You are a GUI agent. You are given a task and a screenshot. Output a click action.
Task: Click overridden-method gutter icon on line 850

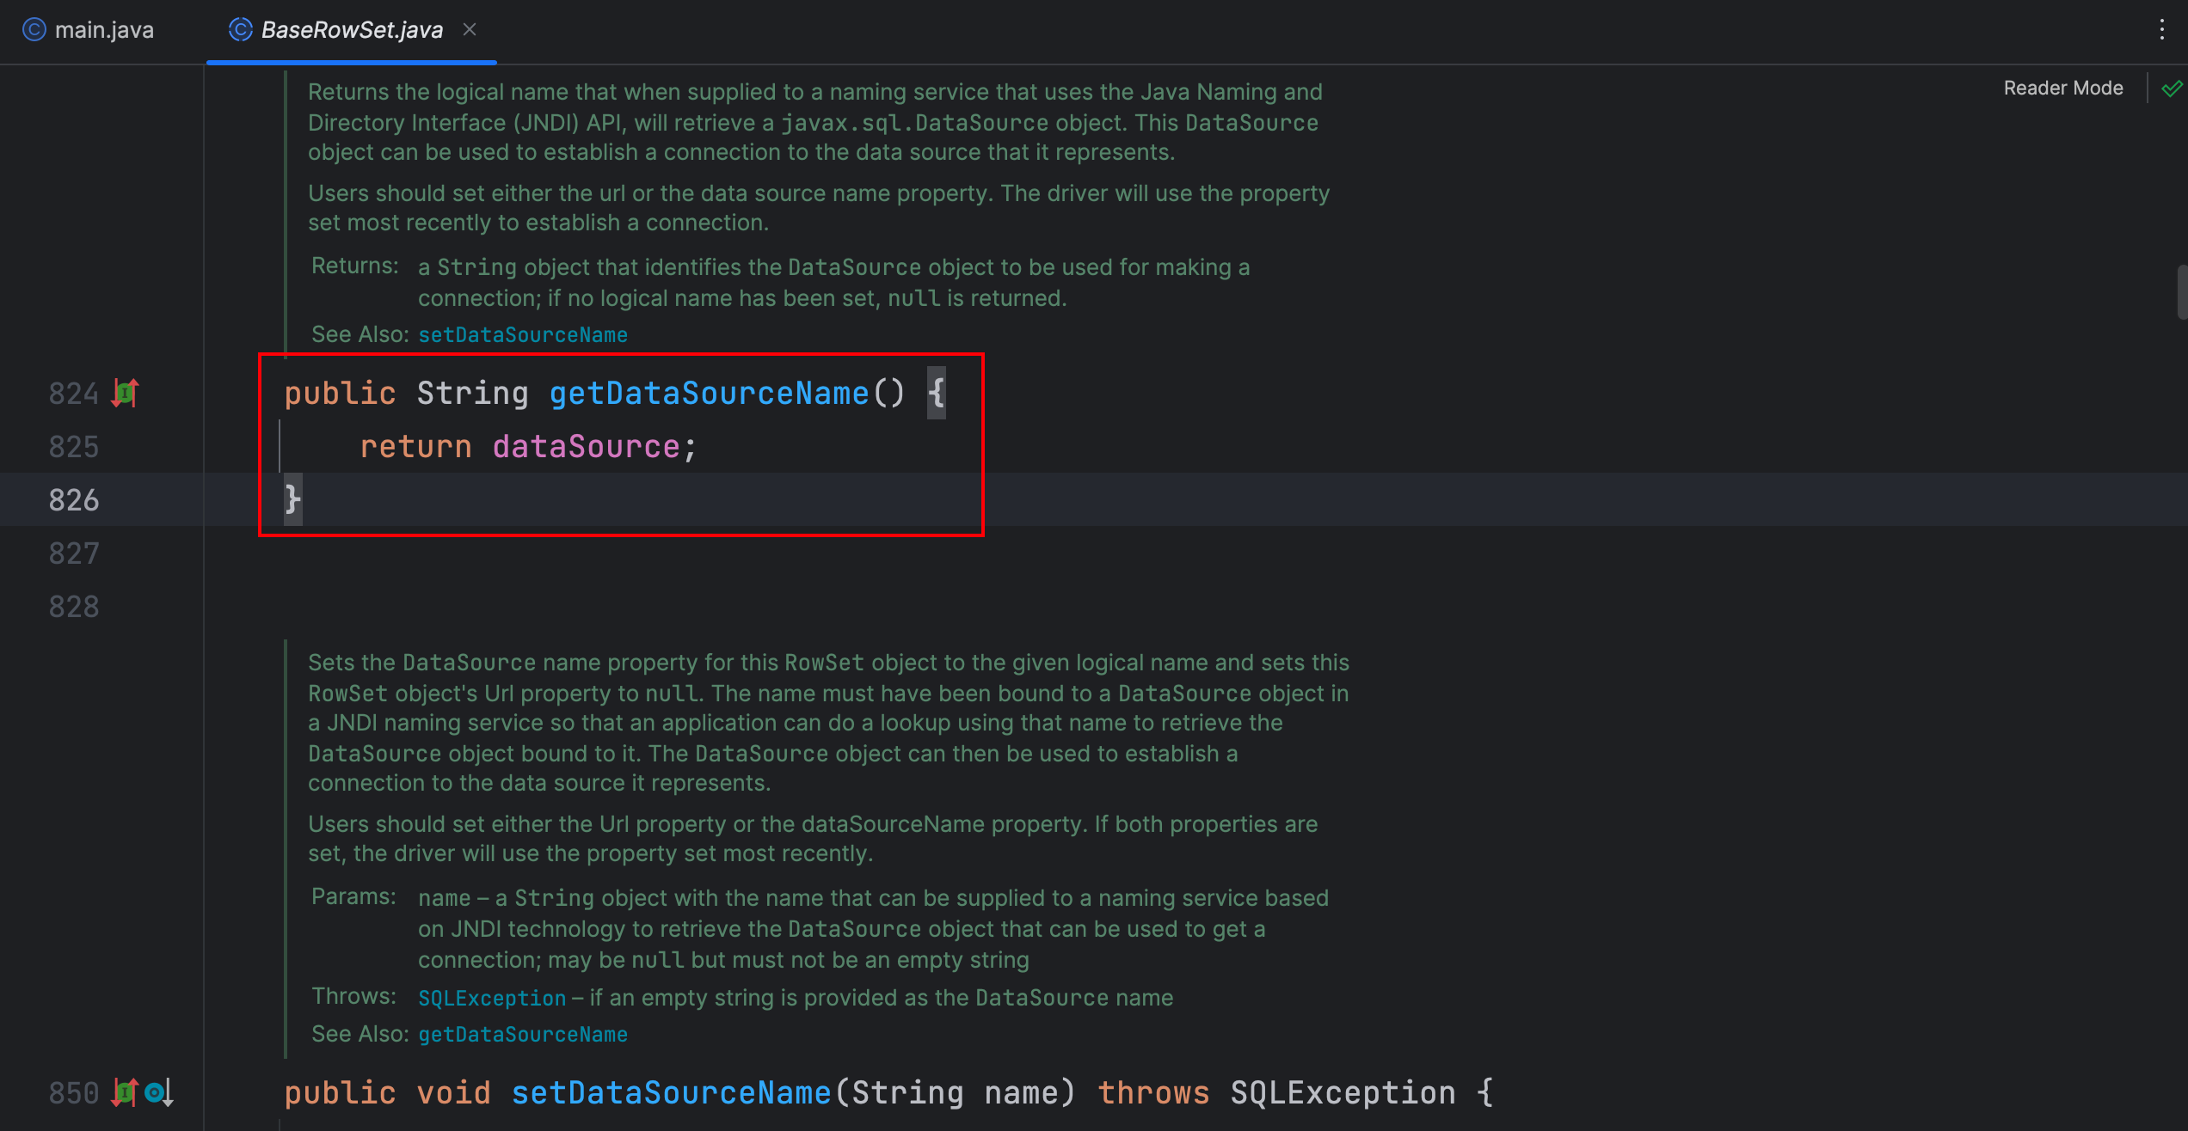click(159, 1092)
